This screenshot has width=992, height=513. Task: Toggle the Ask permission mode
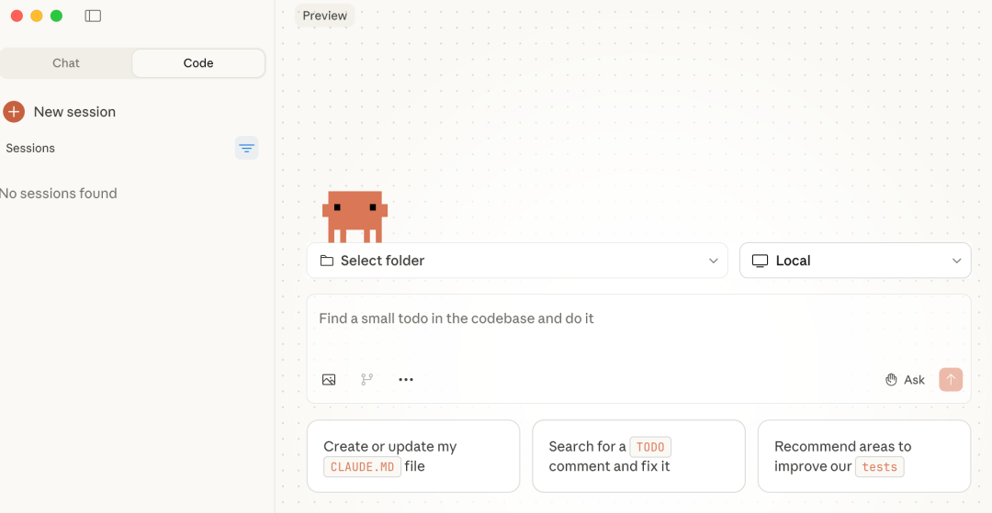(x=905, y=380)
